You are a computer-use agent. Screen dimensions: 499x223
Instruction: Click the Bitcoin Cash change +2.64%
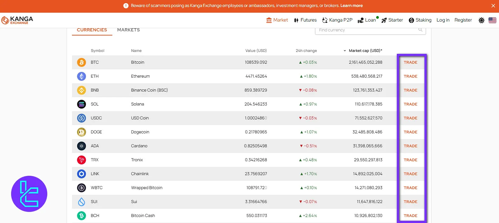coord(308,216)
